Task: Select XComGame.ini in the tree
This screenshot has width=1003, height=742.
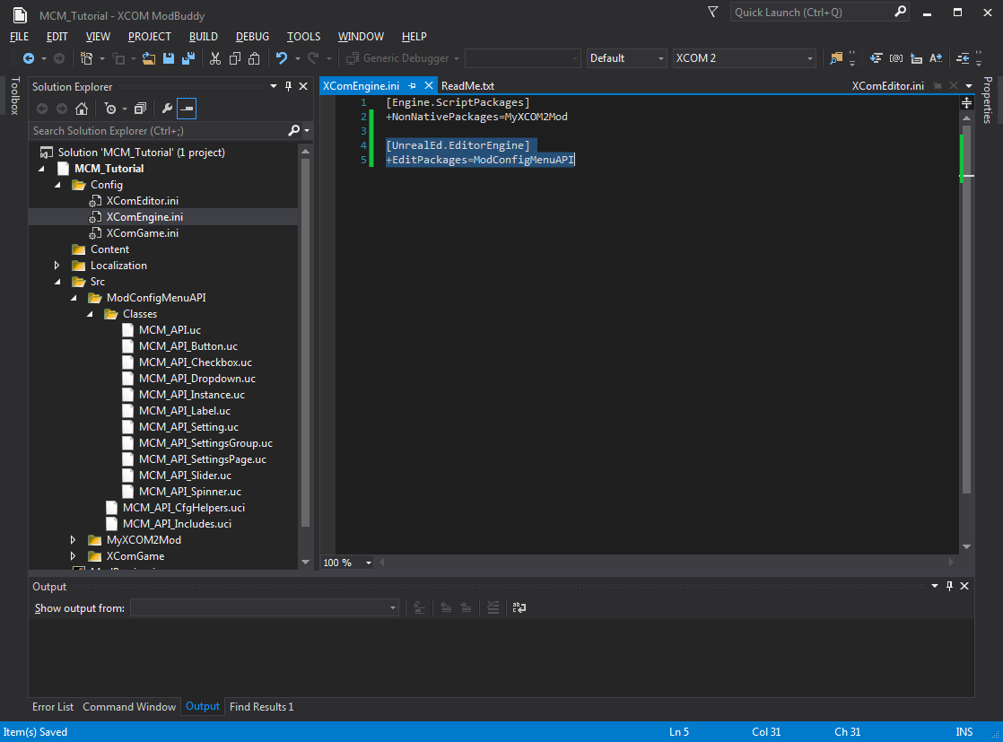Action: coord(142,233)
